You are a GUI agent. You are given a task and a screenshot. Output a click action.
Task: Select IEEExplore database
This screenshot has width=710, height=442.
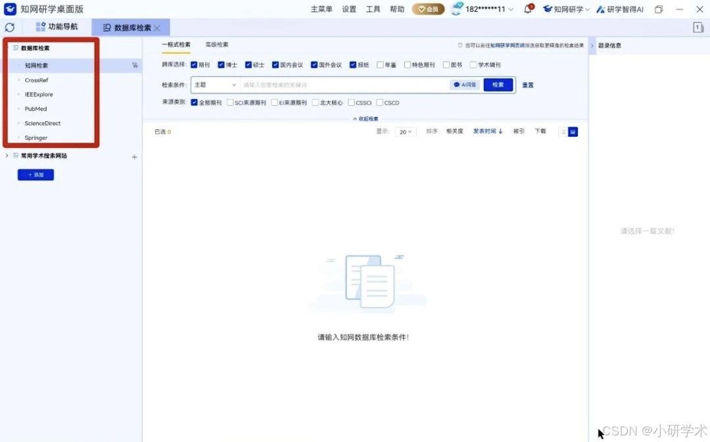tap(39, 95)
